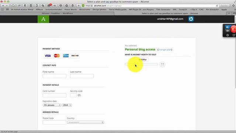Select the American Express icon

(66, 56)
